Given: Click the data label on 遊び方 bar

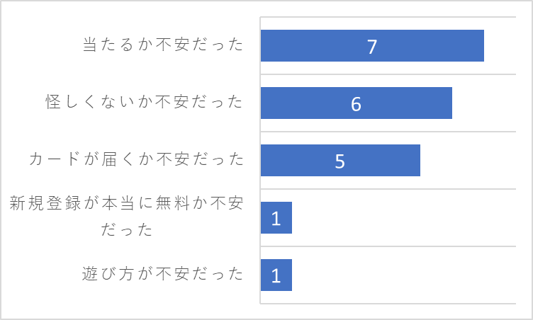Looking at the screenshot, I should pos(276,275).
